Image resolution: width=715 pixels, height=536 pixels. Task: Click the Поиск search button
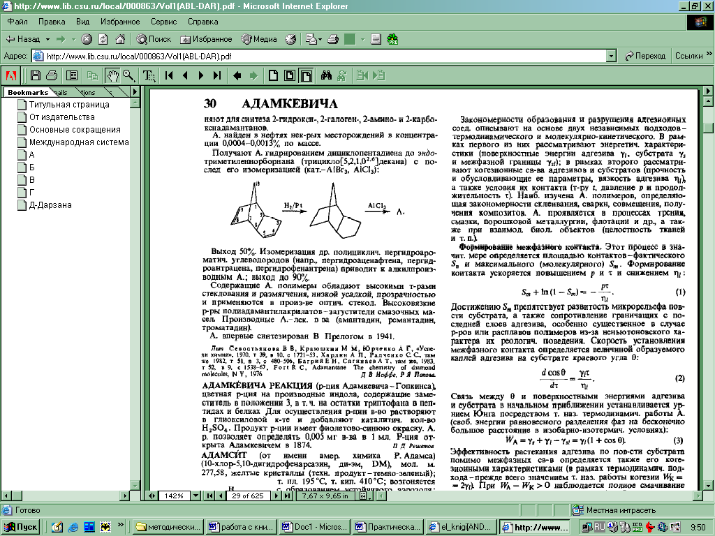coord(154,39)
